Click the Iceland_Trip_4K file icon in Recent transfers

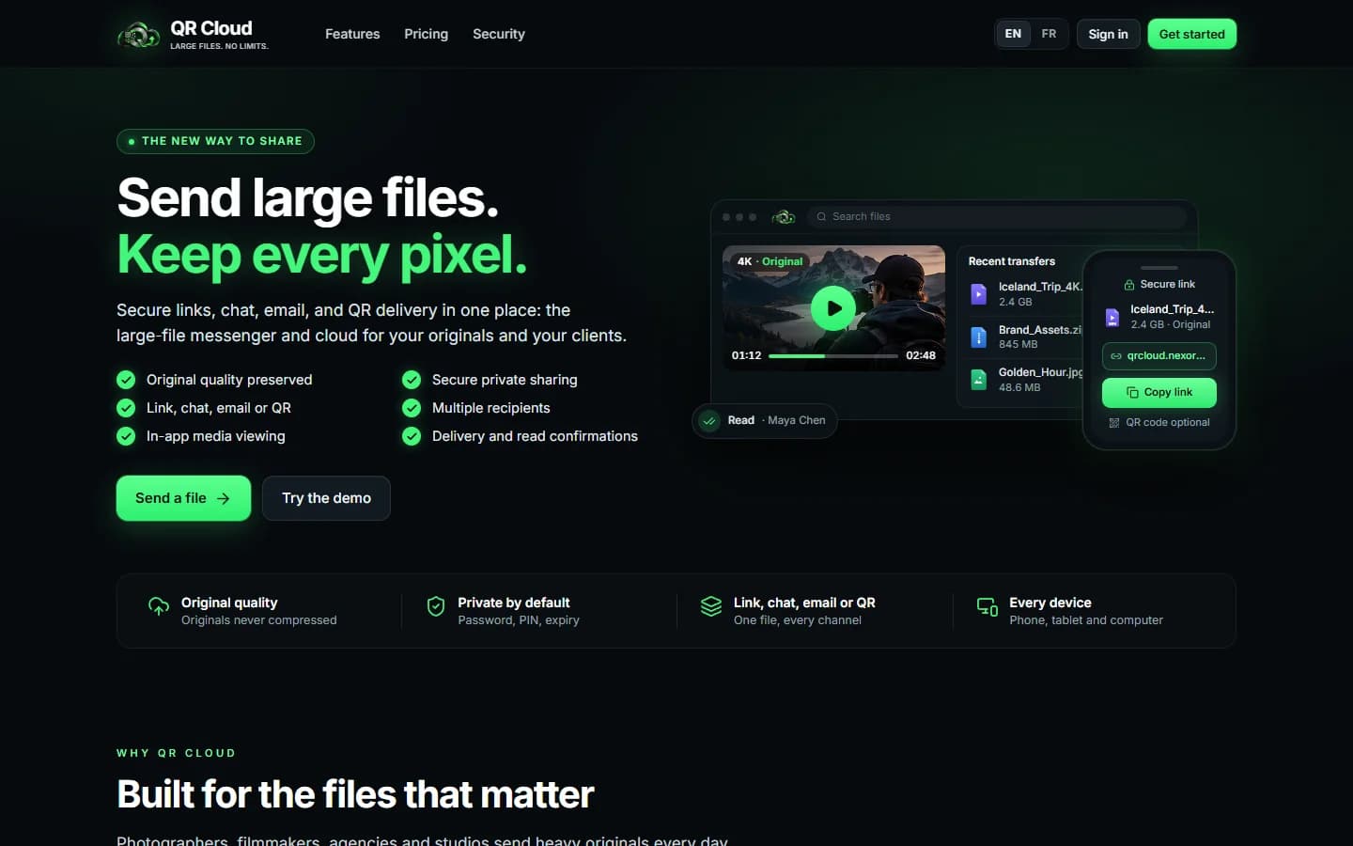tap(978, 294)
